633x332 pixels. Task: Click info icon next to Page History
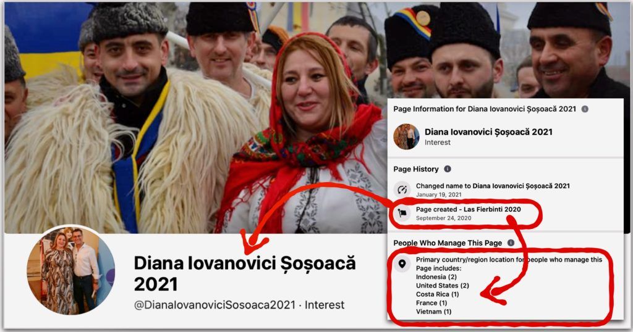pyautogui.click(x=448, y=169)
